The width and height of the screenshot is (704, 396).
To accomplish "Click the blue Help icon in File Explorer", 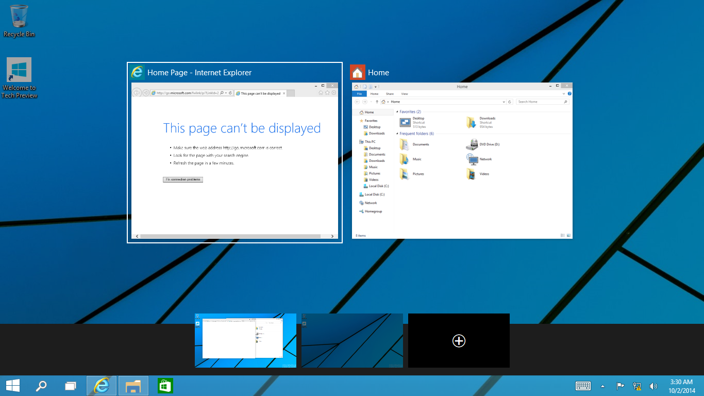I will click(569, 94).
